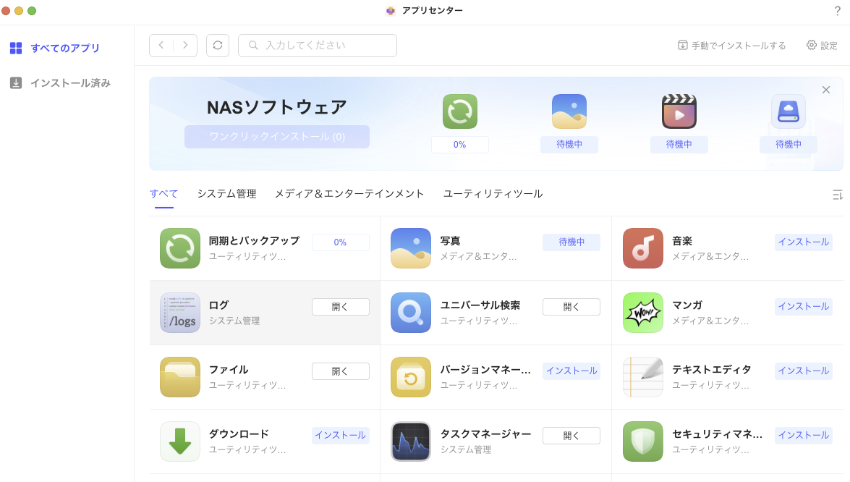
Task: Switch to the メディア＆エンターテインメント tab
Action: pos(349,194)
